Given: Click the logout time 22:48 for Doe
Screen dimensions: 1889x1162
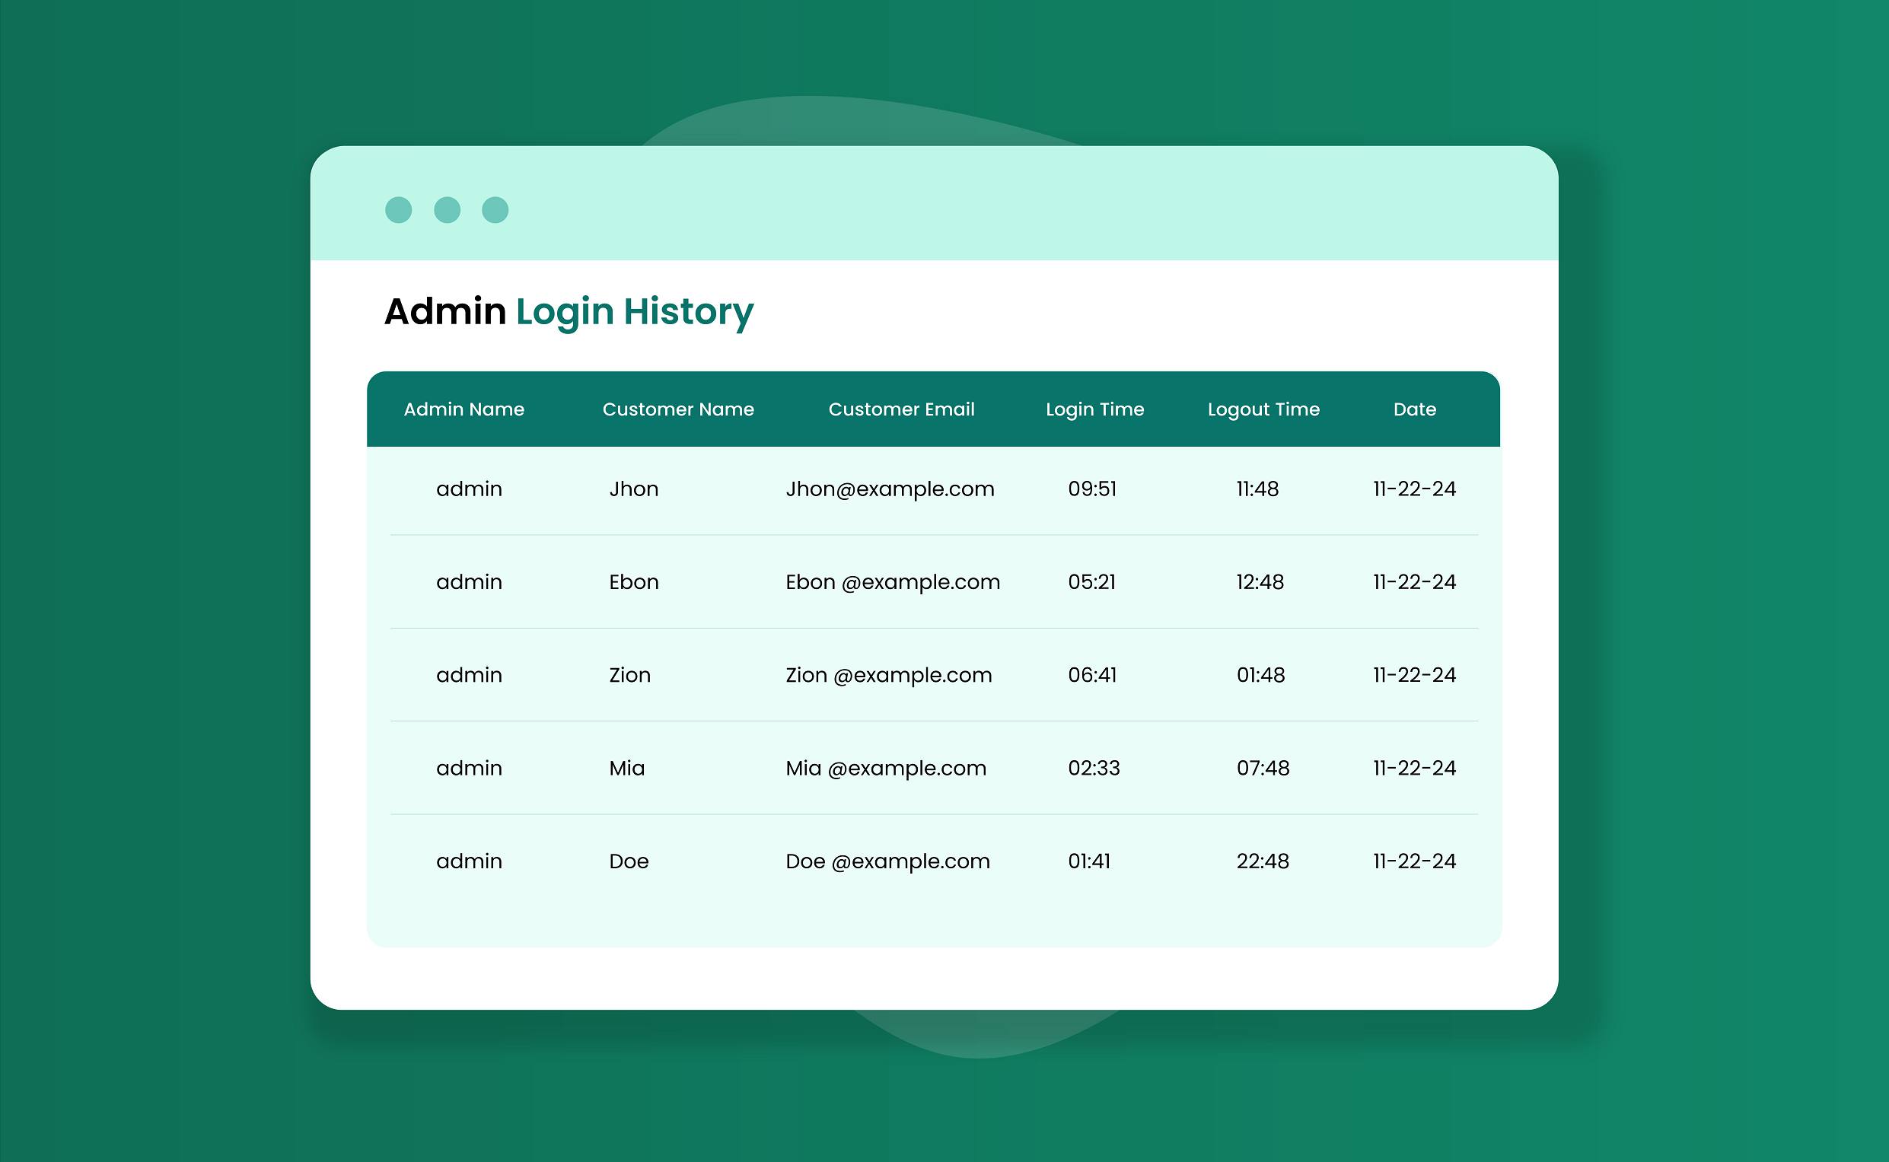Looking at the screenshot, I should (1263, 861).
